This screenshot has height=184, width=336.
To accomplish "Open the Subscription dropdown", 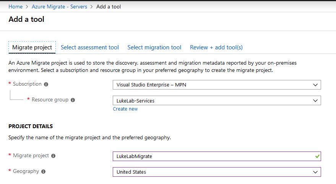I will (x=217, y=85).
